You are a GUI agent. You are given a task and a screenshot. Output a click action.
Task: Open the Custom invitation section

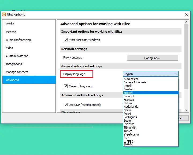tap(29, 56)
